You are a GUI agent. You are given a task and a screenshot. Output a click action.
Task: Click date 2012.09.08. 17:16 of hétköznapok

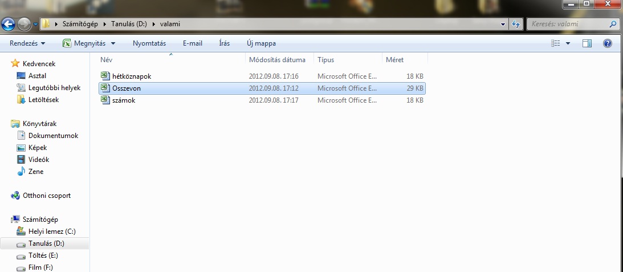point(274,76)
